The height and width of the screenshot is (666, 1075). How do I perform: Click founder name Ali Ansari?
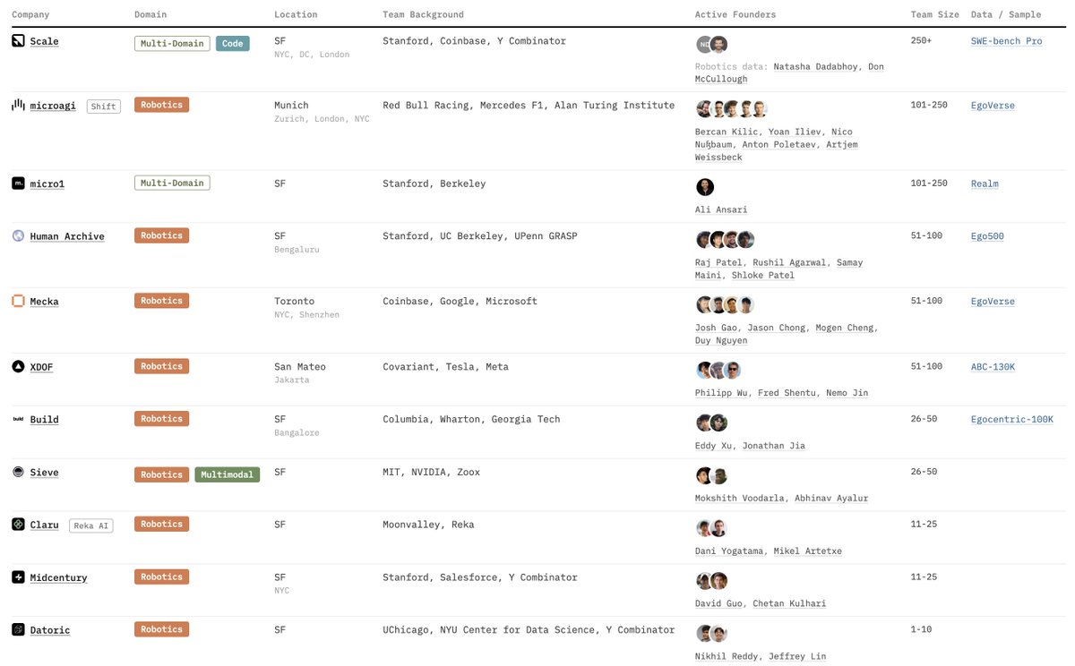[721, 210]
